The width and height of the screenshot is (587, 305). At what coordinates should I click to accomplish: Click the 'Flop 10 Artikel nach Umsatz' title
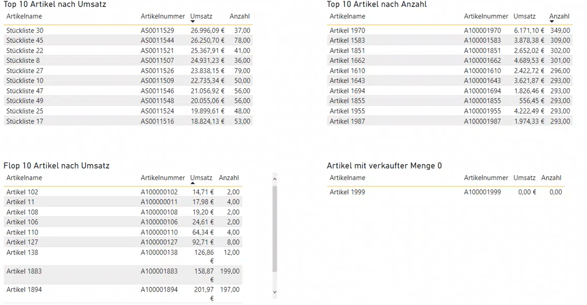[x=57, y=166]
